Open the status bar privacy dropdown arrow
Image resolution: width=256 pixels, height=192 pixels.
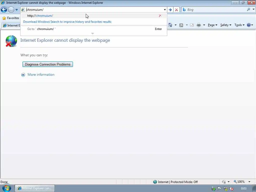click(228, 182)
